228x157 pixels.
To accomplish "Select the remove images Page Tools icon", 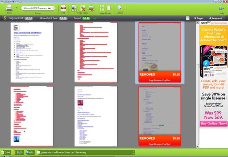I will pyautogui.click(x=91, y=8).
